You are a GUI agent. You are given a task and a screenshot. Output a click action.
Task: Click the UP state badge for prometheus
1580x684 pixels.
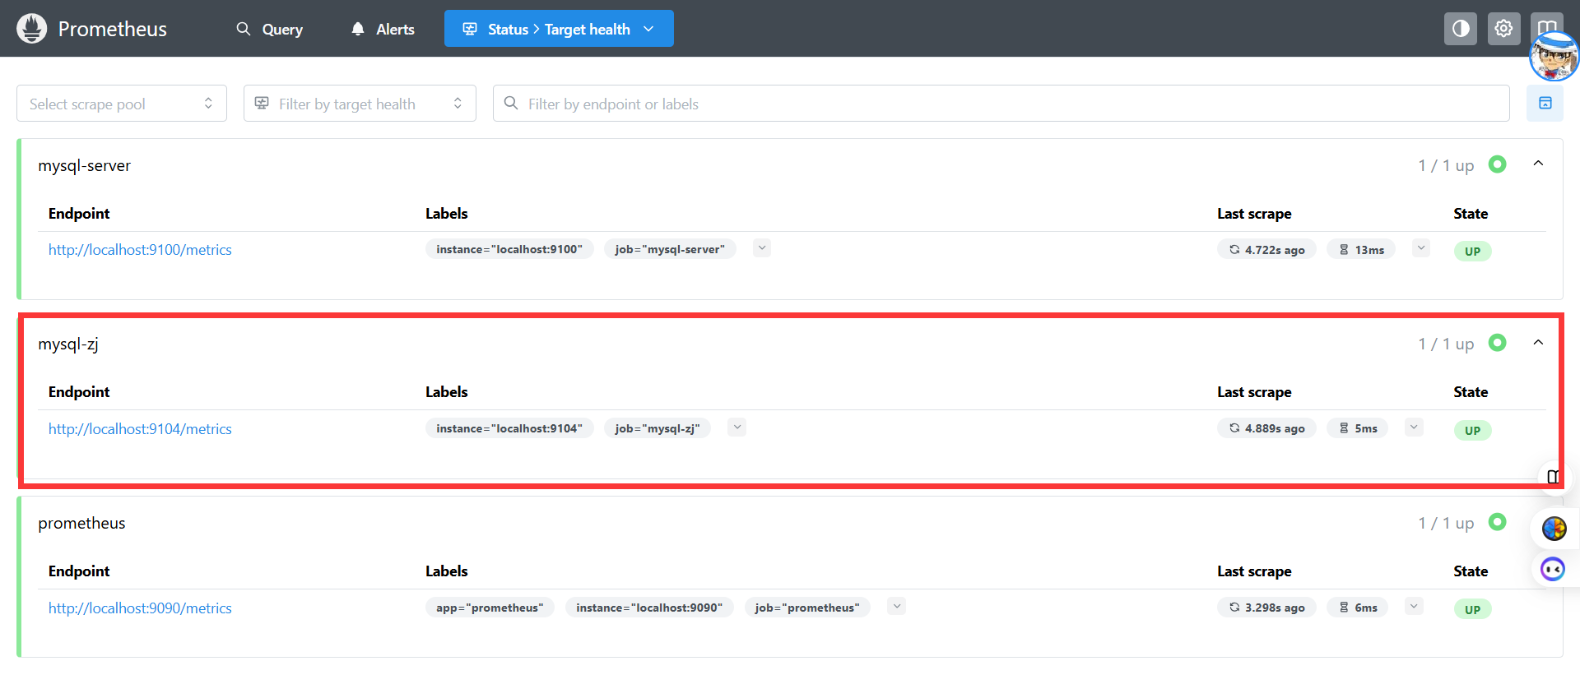tap(1472, 610)
